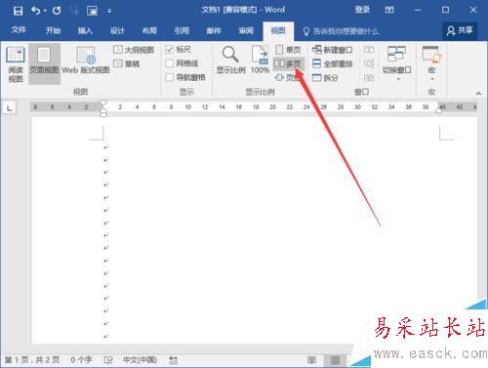The image size is (488, 368).
Task: Open 切换窗口 switch windows dropdown
Action: [x=397, y=63]
